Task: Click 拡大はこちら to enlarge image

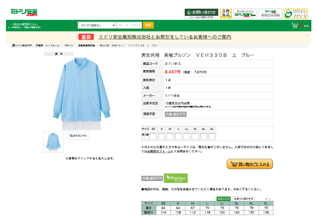Action: (x=78, y=136)
